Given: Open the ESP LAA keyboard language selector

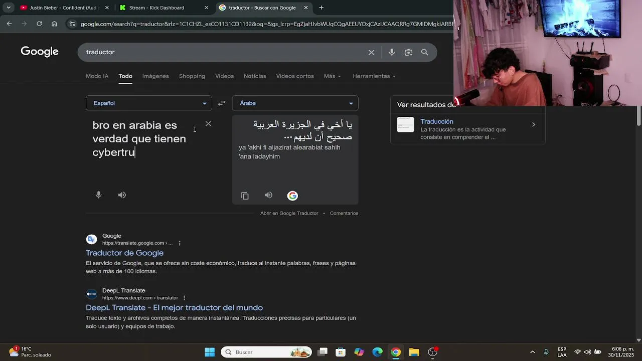Looking at the screenshot, I should [x=562, y=352].
